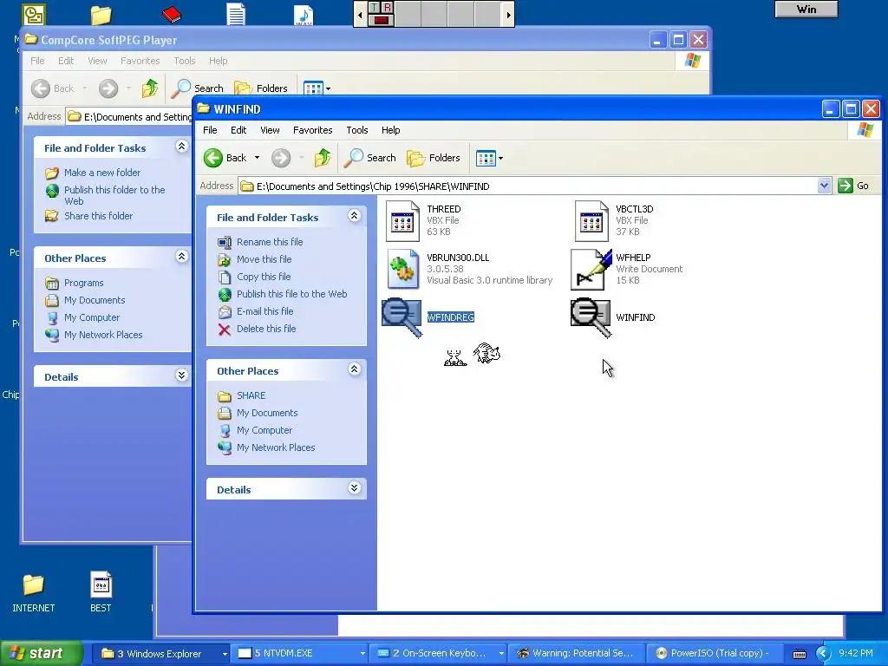Click Copy this file link

[x=264, y=277]
